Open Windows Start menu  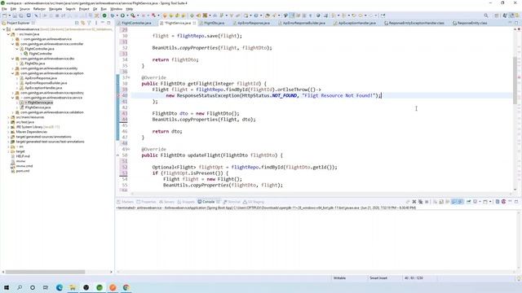click(x=7, y=287)
